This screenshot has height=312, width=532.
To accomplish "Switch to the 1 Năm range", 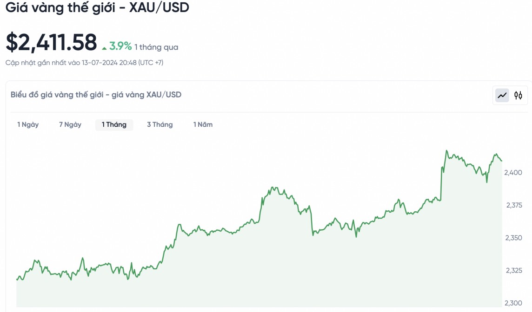I will [x=203, y=124].
